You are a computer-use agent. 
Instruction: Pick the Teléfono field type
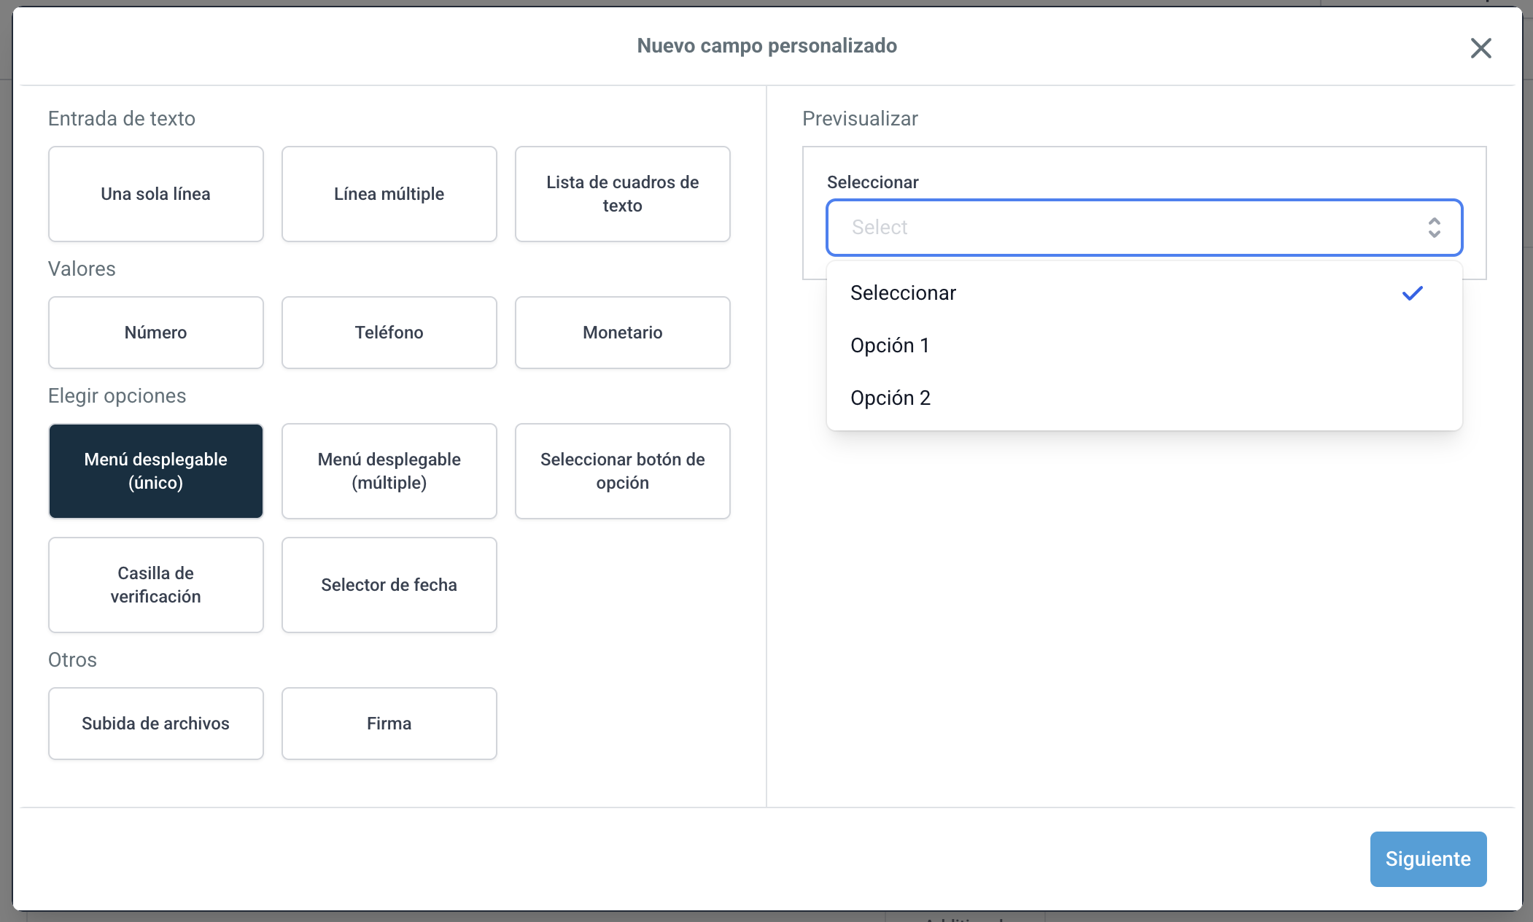click(389, 333)
